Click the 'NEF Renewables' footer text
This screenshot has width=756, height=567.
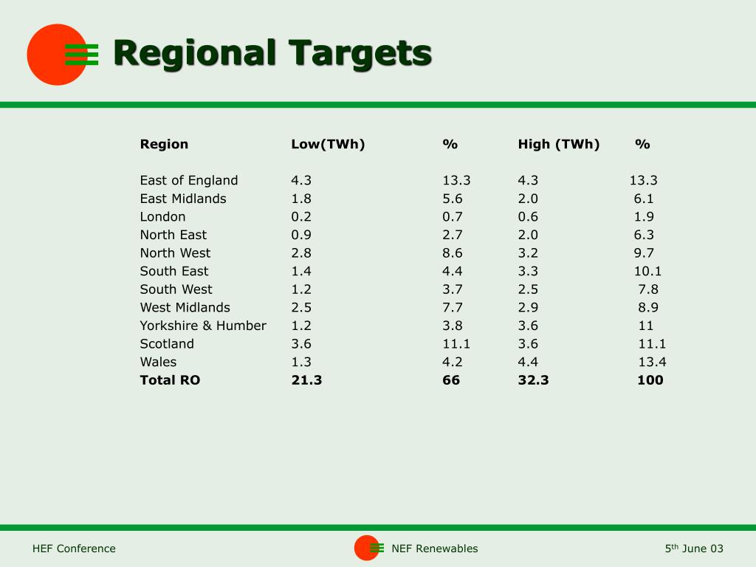(434, 549)
